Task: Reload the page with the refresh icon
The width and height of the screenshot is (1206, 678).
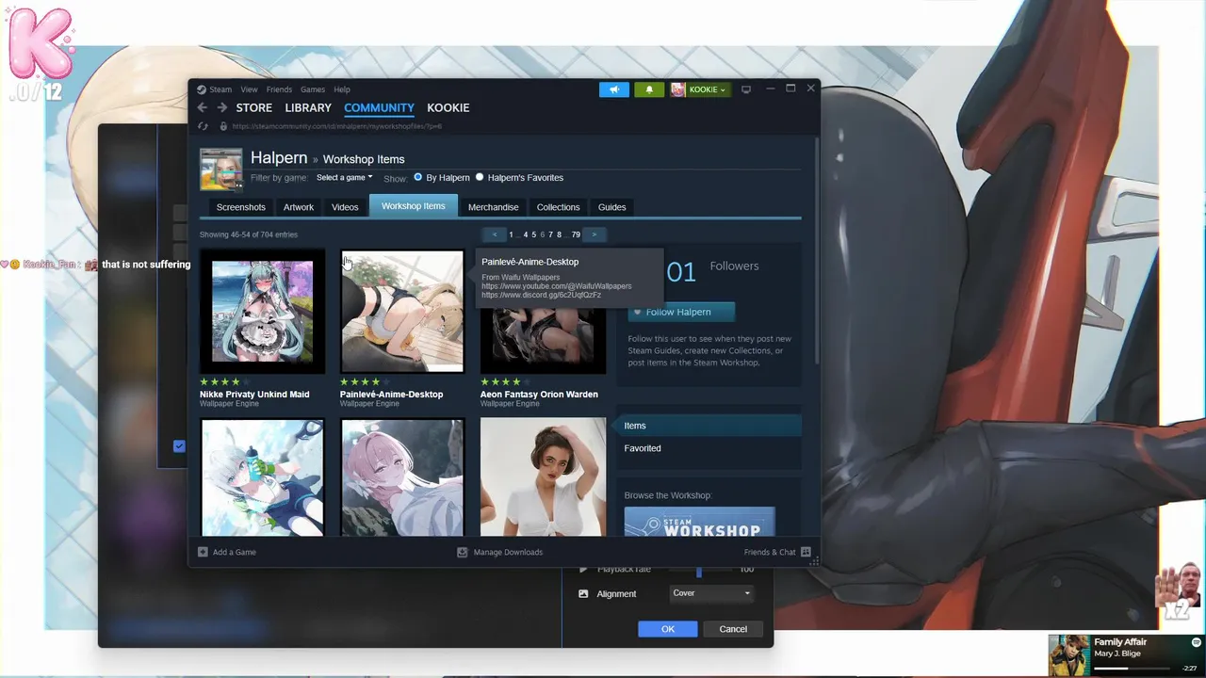Action: click(x=203, y=126)
